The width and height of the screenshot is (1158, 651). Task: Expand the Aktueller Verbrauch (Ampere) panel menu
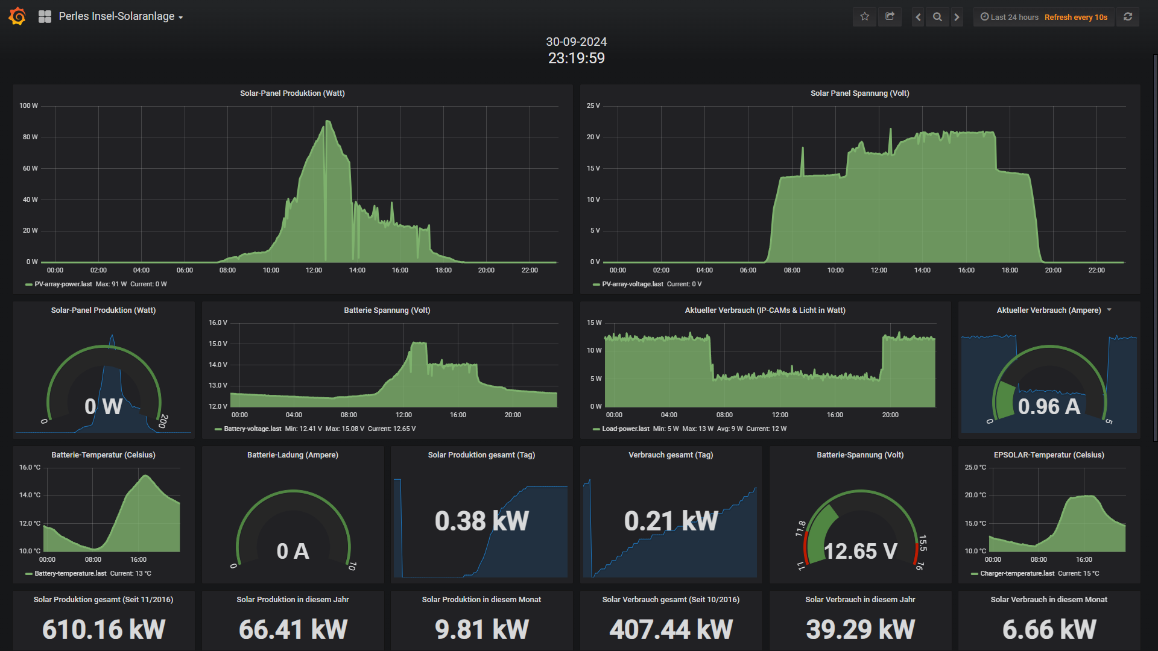pos(1109,310)
